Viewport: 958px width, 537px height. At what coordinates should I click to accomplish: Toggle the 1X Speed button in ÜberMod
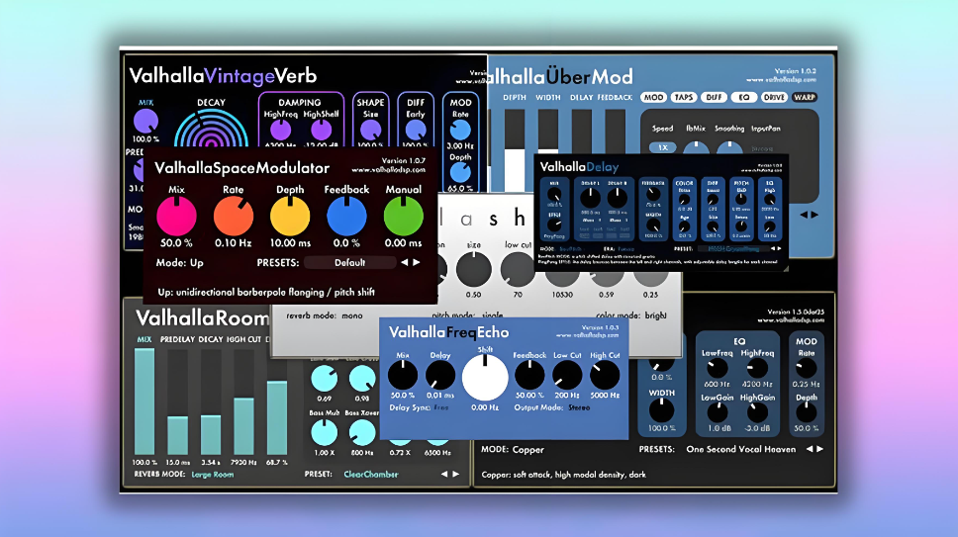coord(663,147)
